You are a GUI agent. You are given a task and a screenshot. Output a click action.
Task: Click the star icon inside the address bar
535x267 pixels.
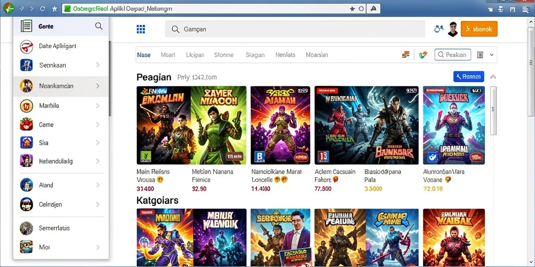coord(353,8)
